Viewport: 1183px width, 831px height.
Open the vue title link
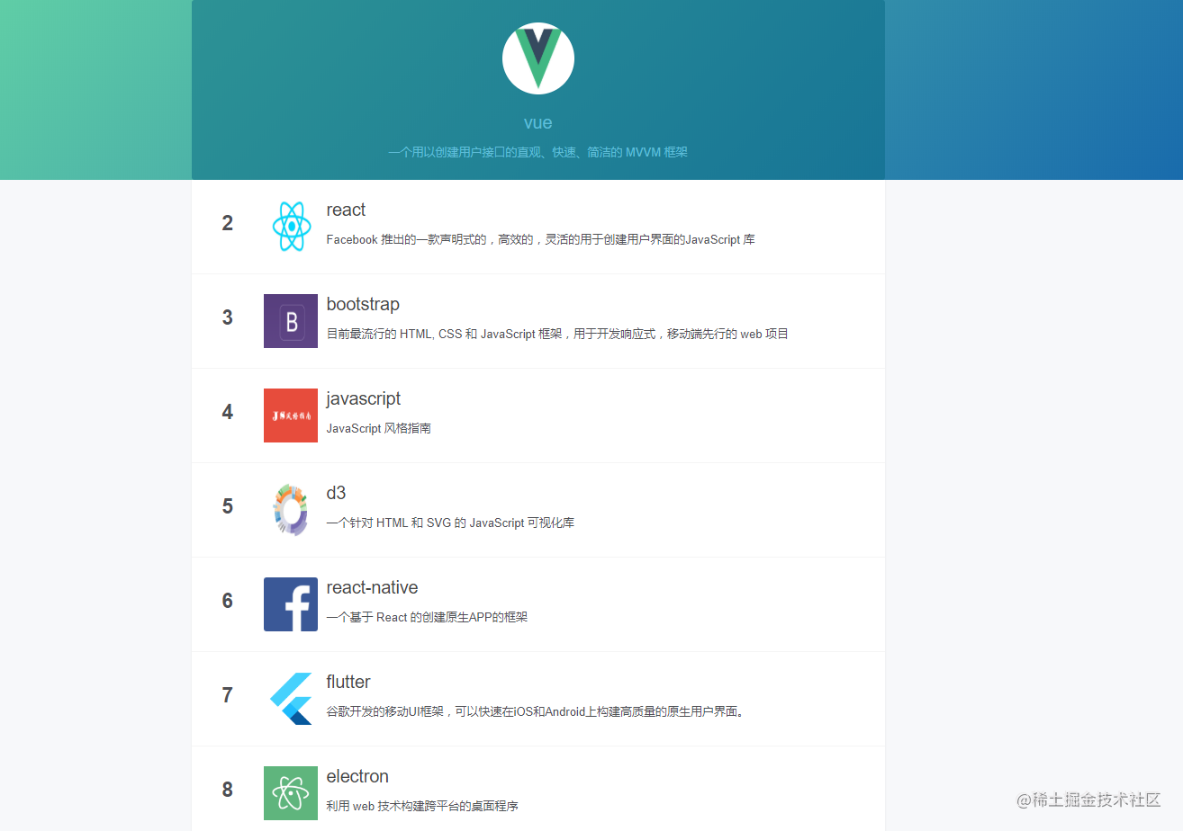tap(538, 122)
